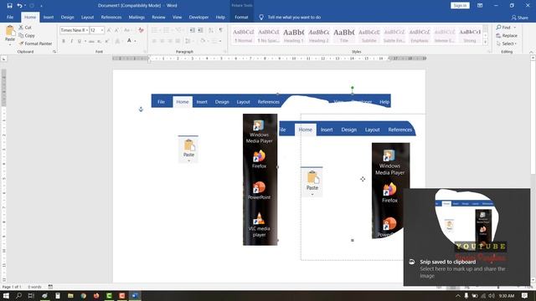Open the Font Color dropdown arrow

[x=136, y=41]
